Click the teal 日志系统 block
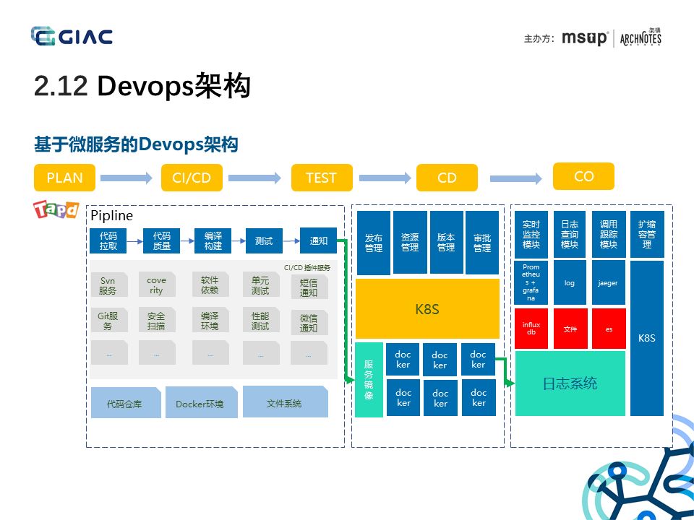This screenshot has height=520, width=694. point(570,383)
